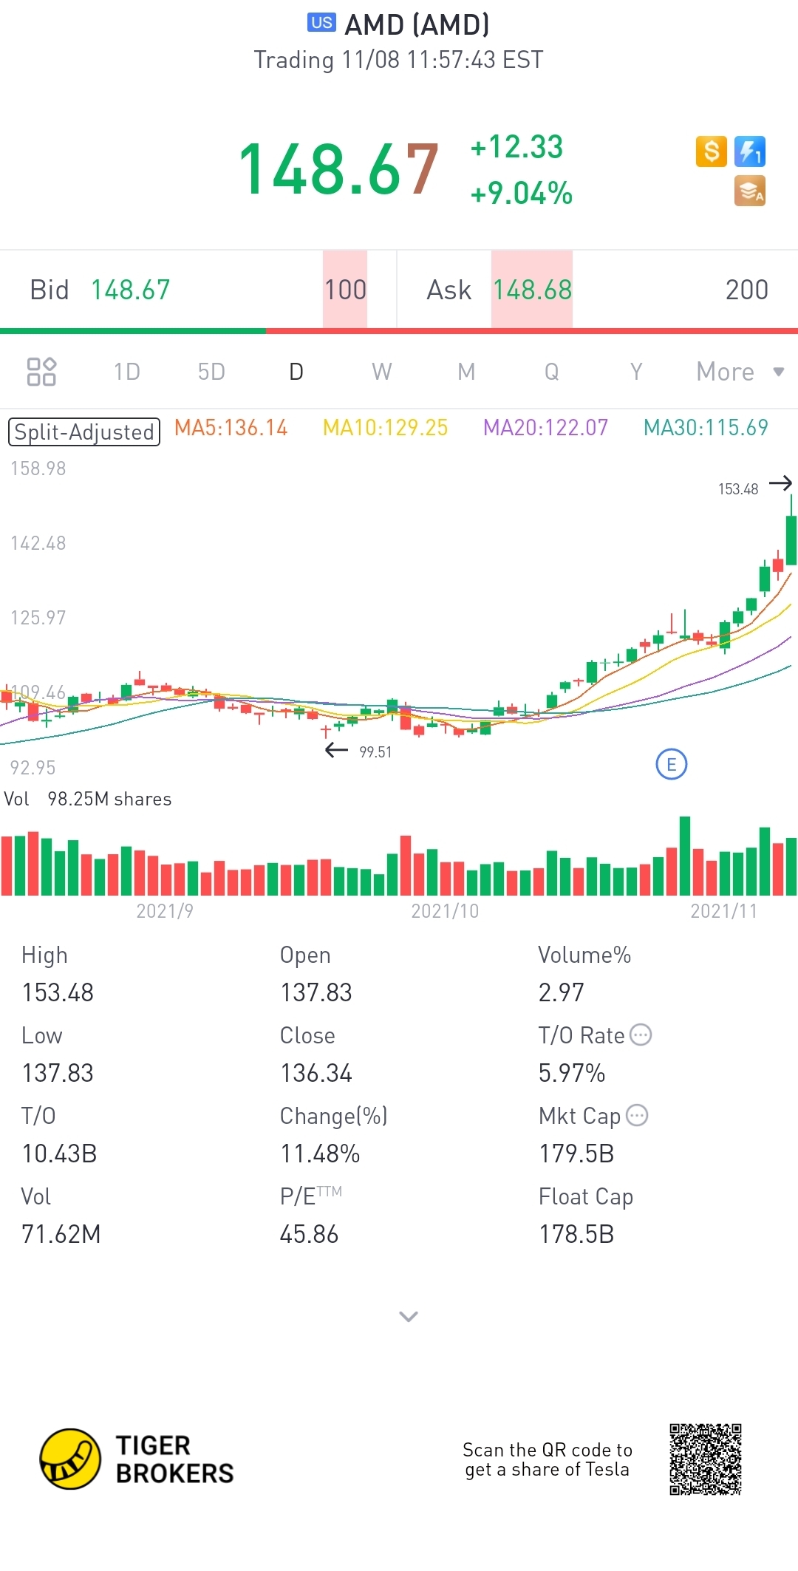Viewport: 798px width, 1571px height.
Task: Open the chart layout grid icon
Action: [x=41, y=372]
